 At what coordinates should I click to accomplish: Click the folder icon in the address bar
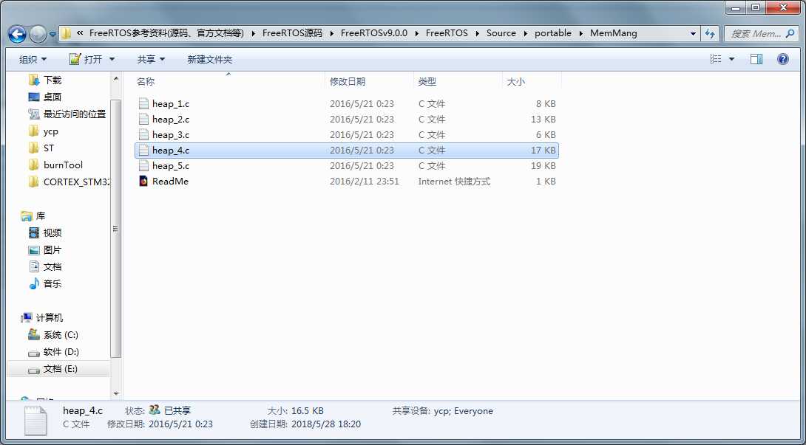point(67,34)
